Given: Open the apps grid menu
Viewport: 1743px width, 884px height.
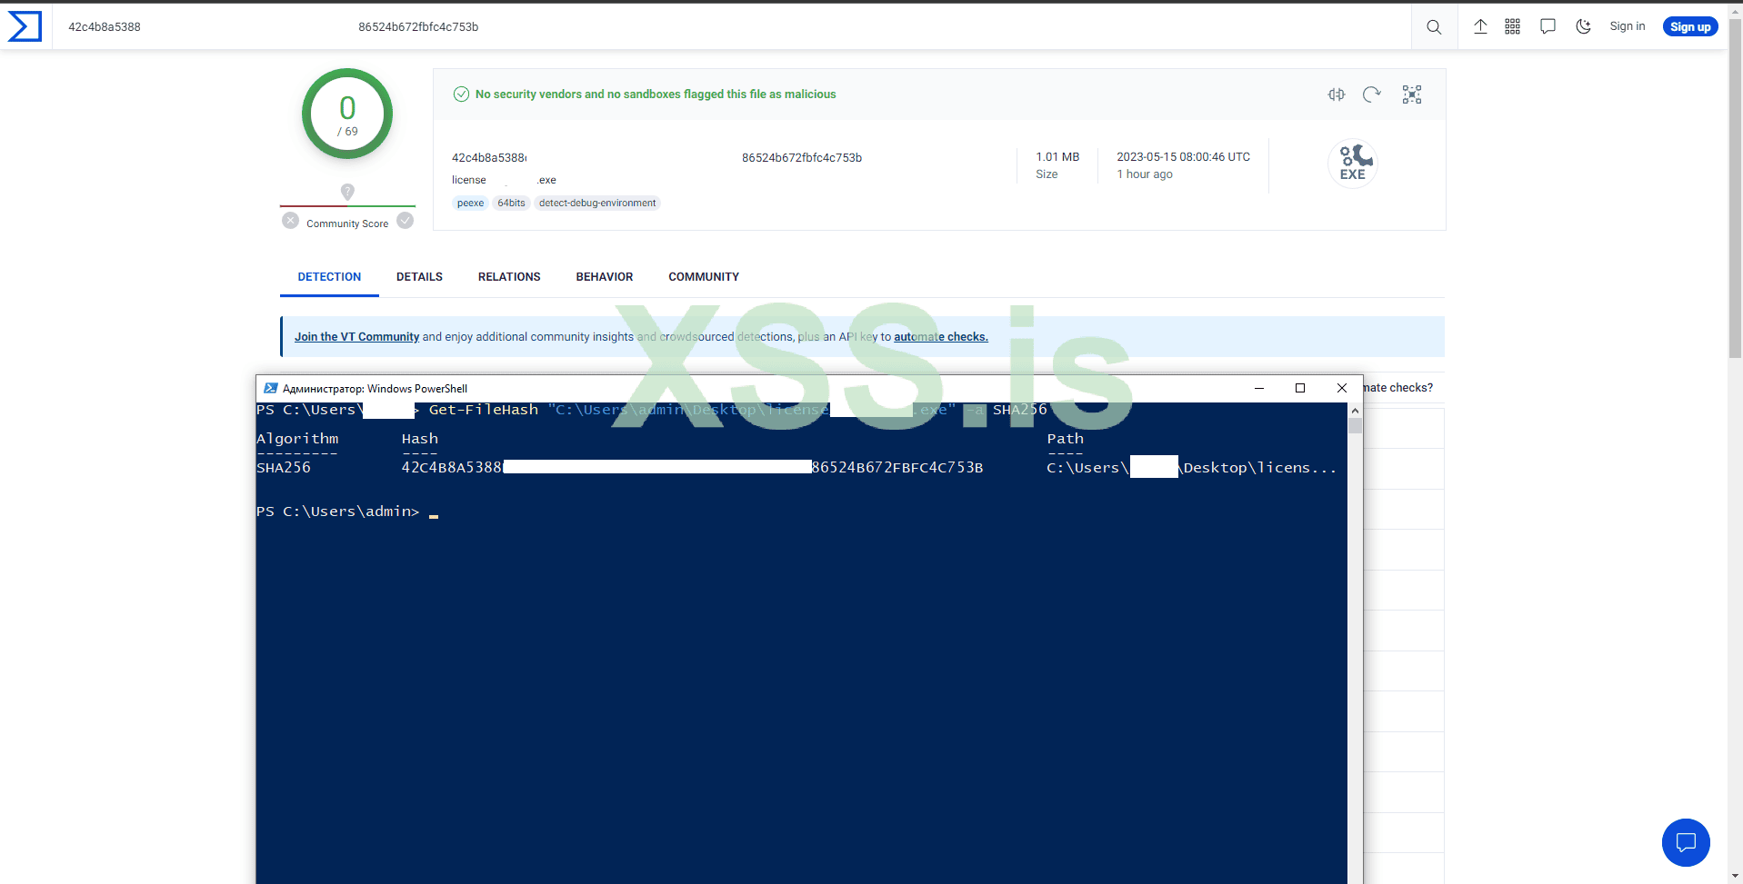Looking at the screenshot, I should click(1512, 26).
